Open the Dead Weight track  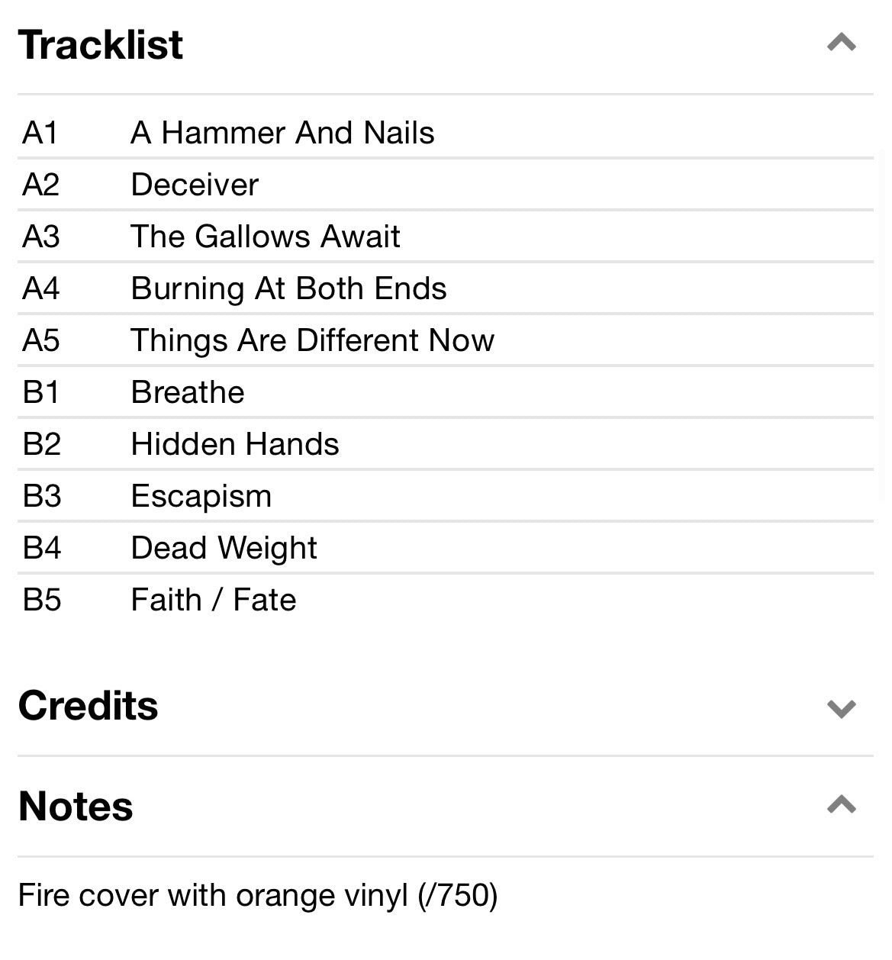pyautogui.click(x=224, y=549)
